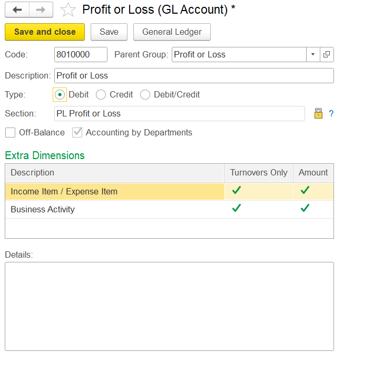Open the General Ledger report
The width and height of the screenshot is (373, 382).
172,32
